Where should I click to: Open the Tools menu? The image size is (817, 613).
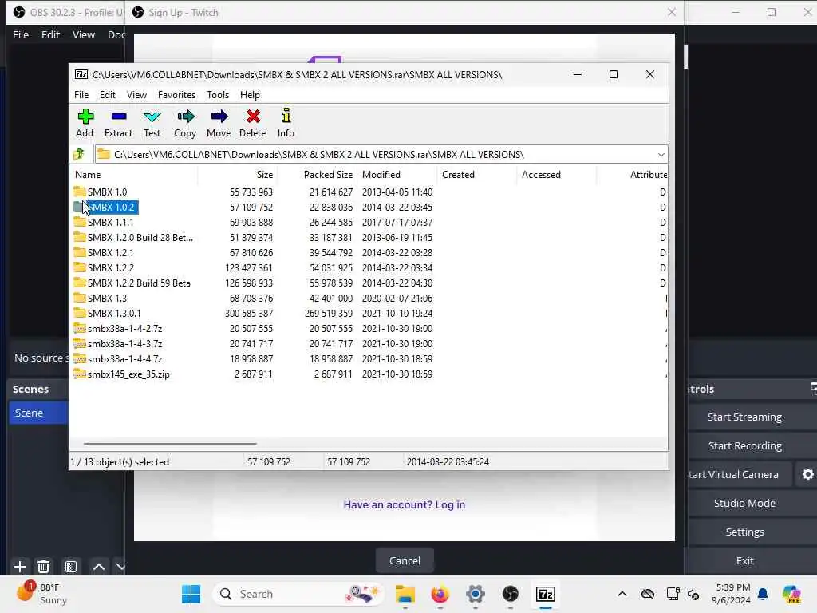218,95
